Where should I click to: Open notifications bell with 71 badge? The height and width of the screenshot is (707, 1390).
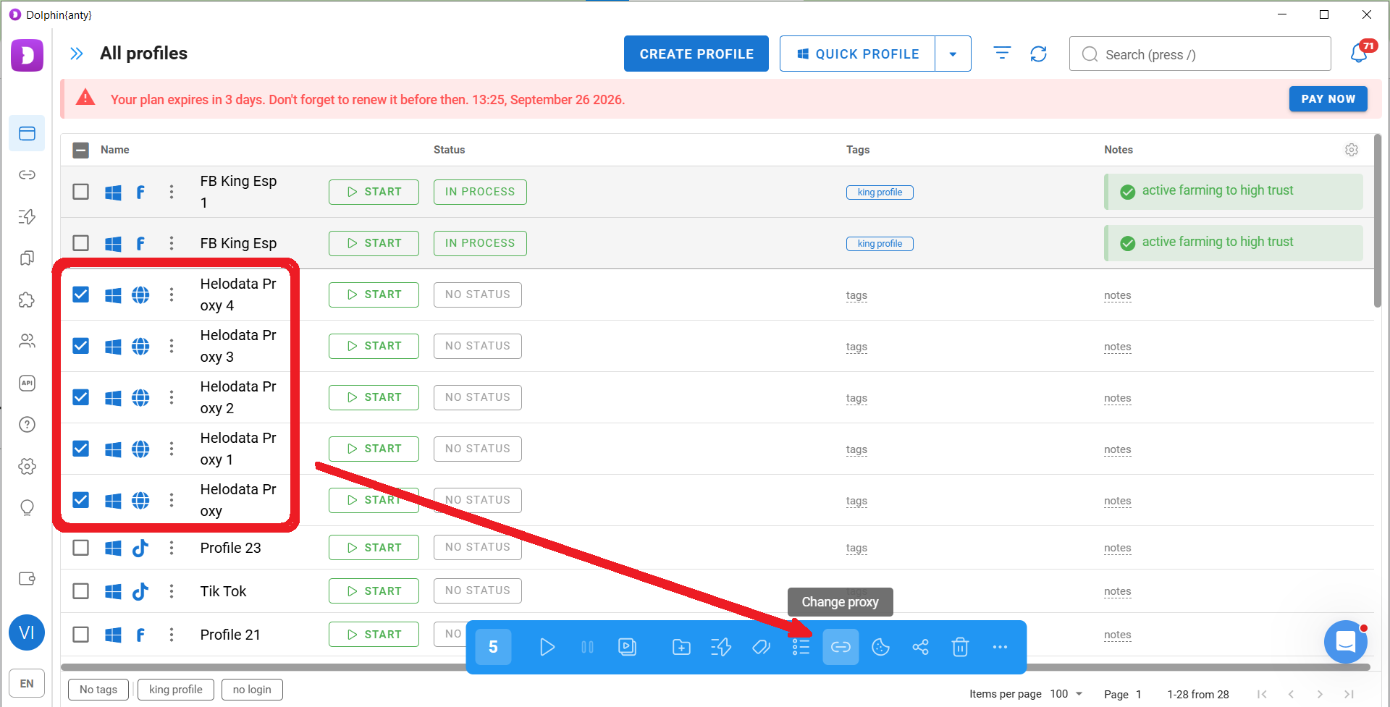1360,54
